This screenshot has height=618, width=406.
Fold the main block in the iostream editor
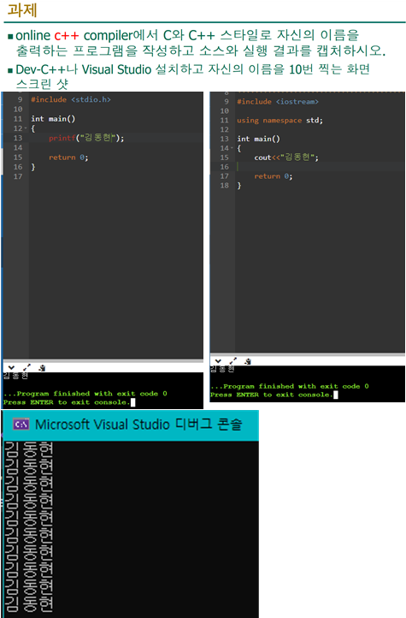coord(232,148)
